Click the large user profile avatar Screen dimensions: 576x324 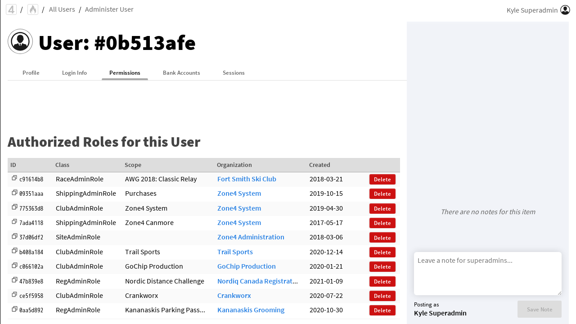pos(20,42)
